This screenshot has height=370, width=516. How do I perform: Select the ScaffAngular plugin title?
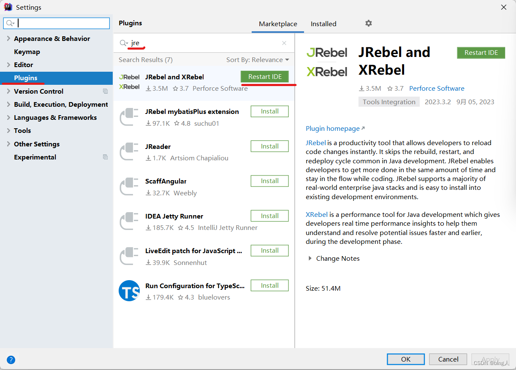(x=166, y=181)
